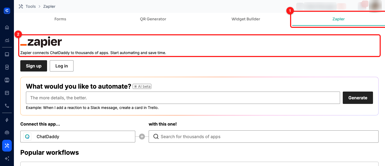The height and width of the screenshot is (166, 385).
Task: Click the Tools icon in breadcrumb
Action: click(21, 6)
